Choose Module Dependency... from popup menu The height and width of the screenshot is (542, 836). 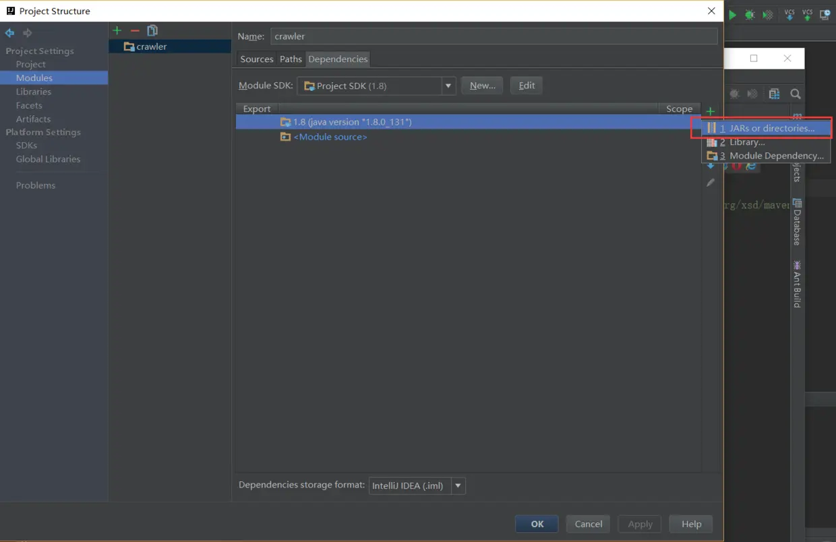(766, 156)
